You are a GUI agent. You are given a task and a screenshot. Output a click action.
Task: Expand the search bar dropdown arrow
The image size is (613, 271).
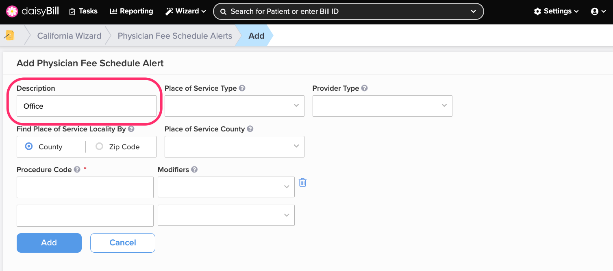(x=473, y=11)
